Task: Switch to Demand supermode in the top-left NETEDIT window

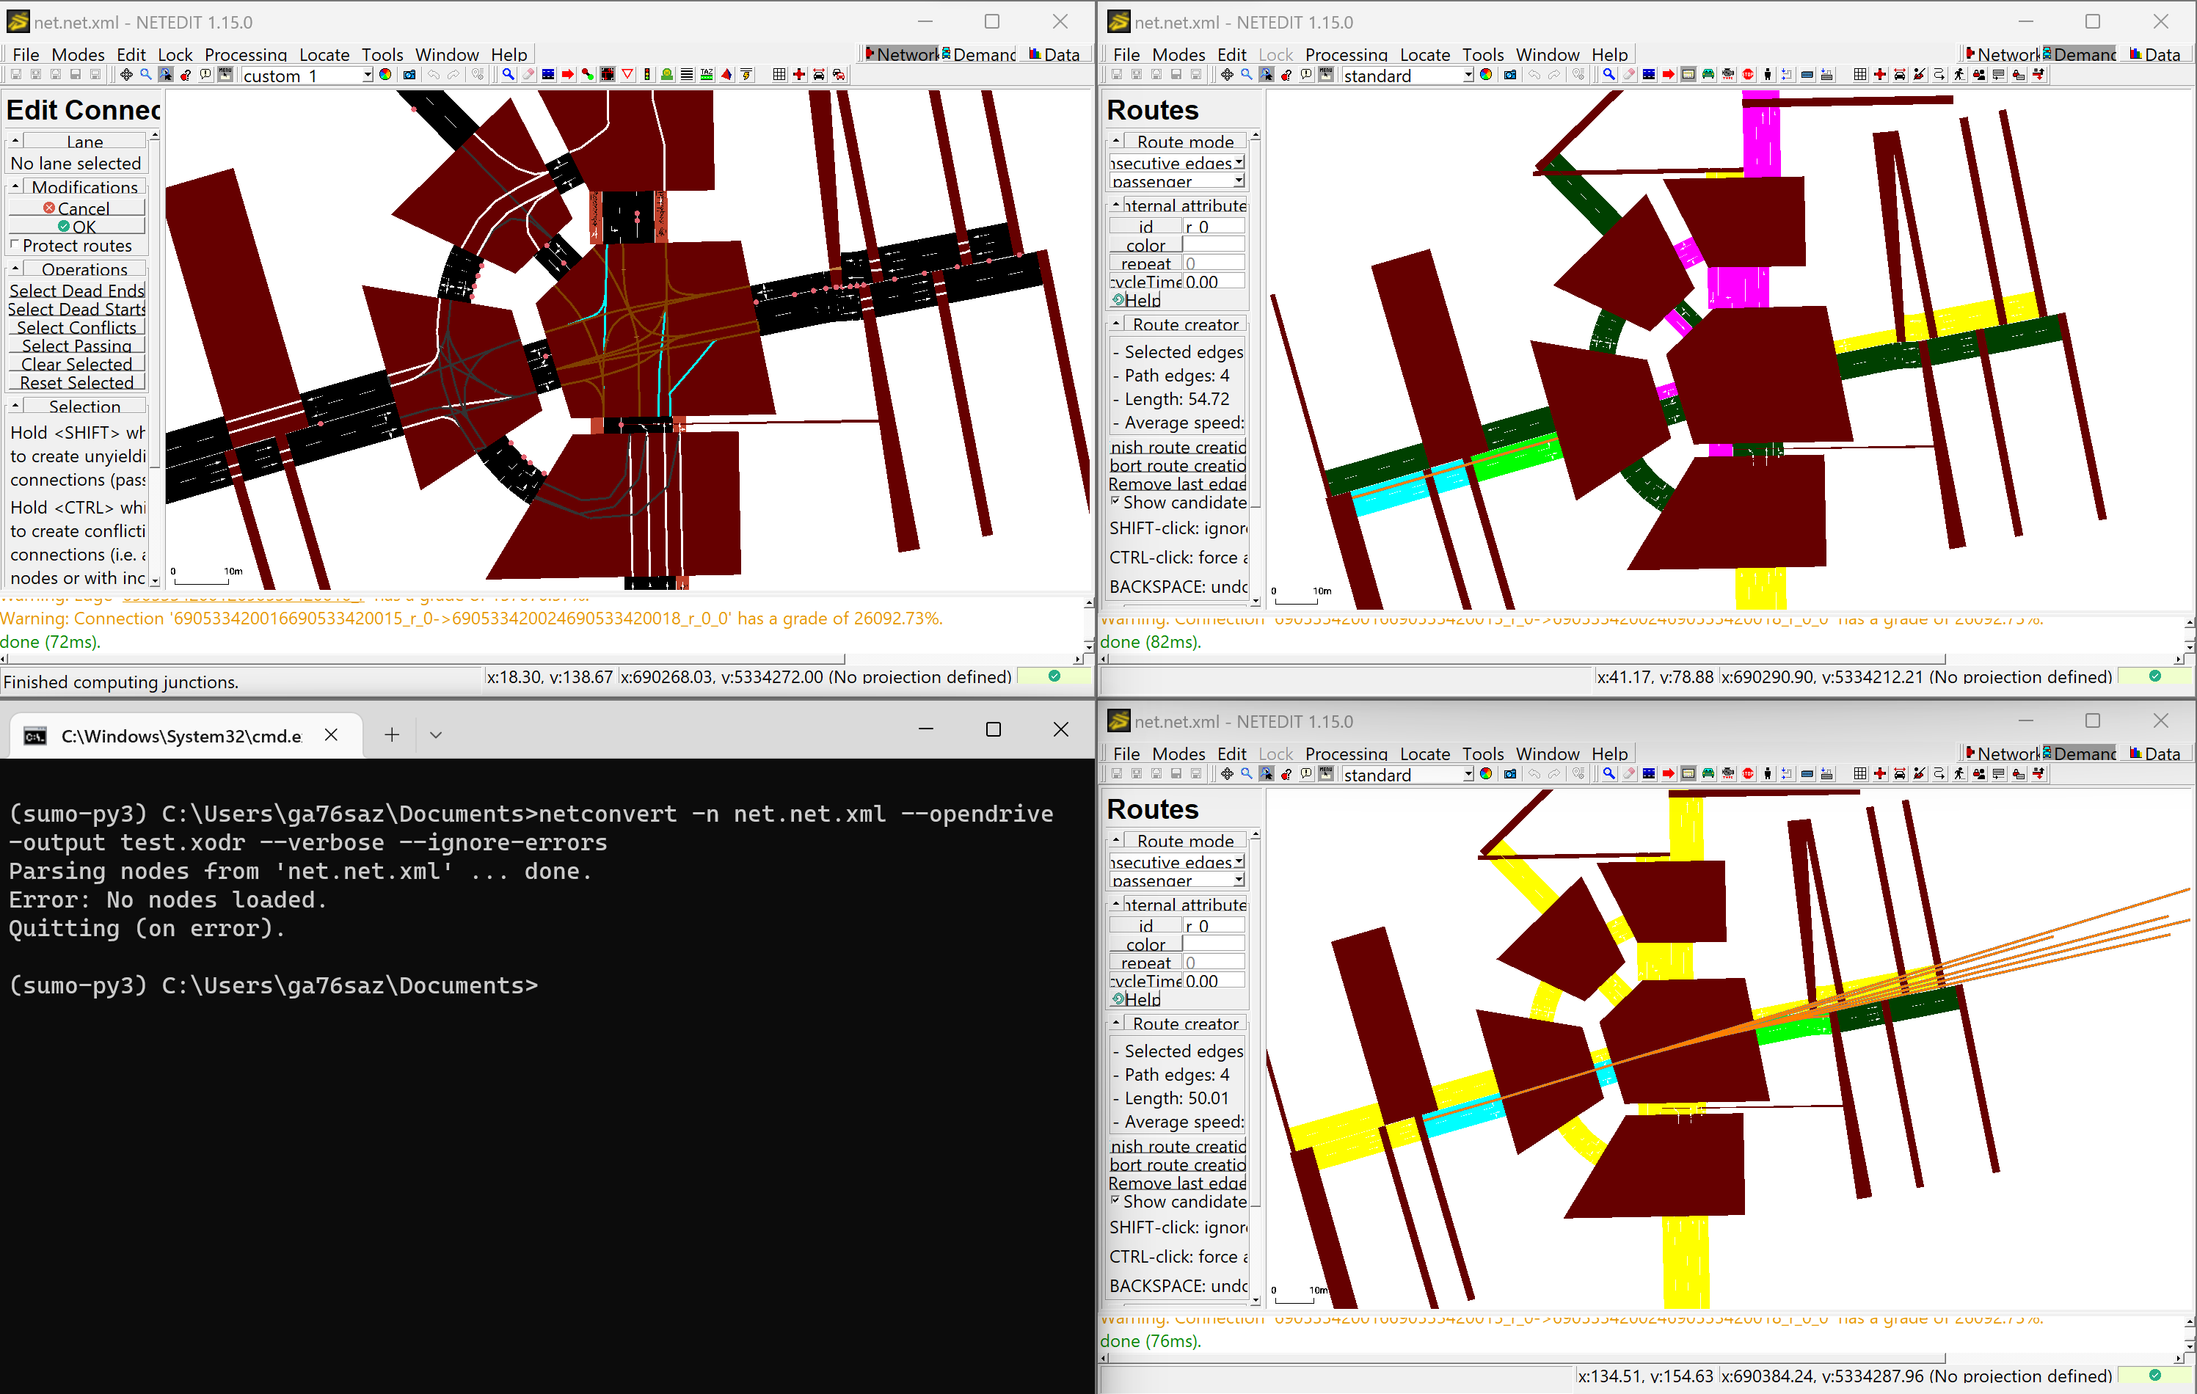Action: pos(978,55)
